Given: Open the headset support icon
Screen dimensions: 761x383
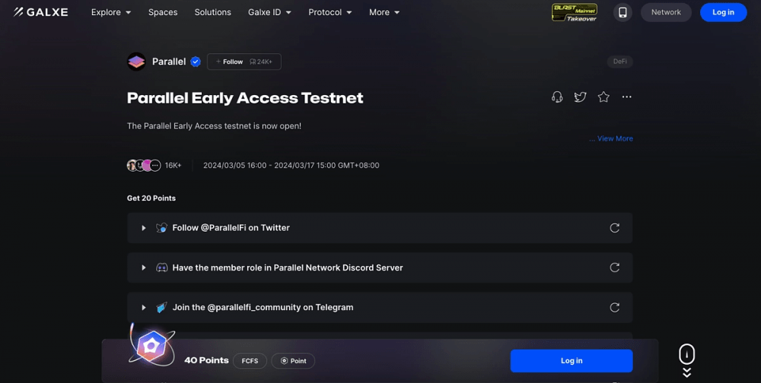Looking at the screenshot, I should [557, 97].
